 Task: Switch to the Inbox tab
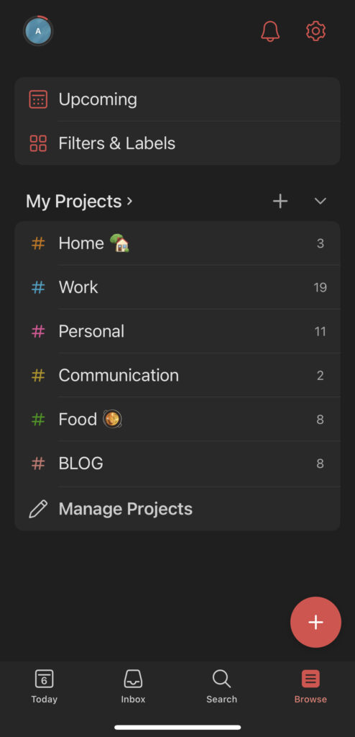click(x=133, y=686)
